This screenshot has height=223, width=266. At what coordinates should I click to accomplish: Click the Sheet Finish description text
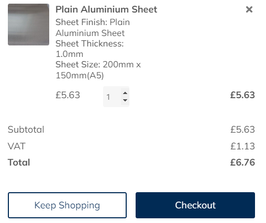point(93,28)
